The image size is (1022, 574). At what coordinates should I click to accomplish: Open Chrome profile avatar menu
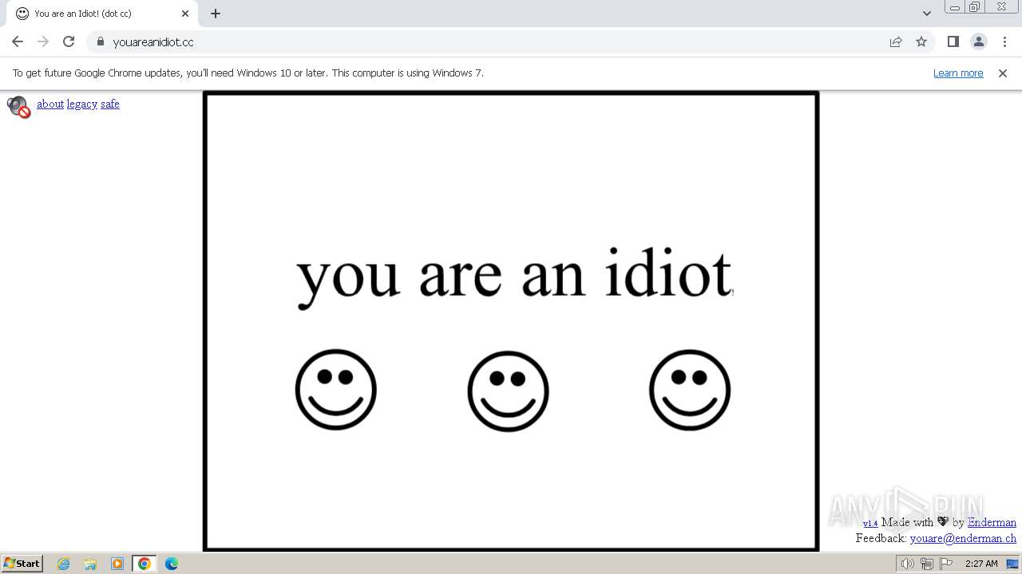tap(979, 41)
